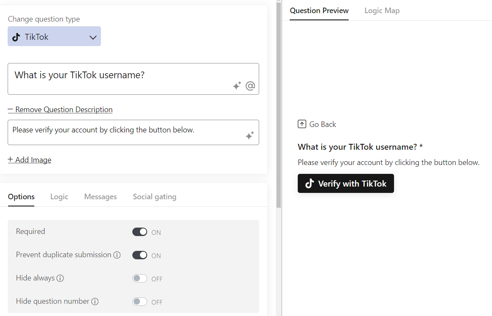Disable Prevent duplicate submission toggle
This screenshot has width=492, height=316.
tap(140, 255)
